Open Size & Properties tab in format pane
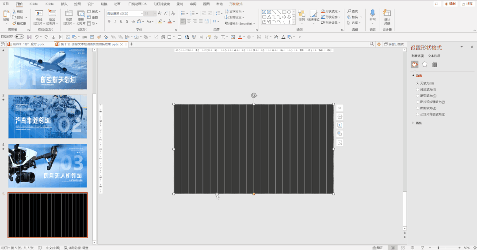Viewport: 477px width, 250px height. (x=435, y=64)
